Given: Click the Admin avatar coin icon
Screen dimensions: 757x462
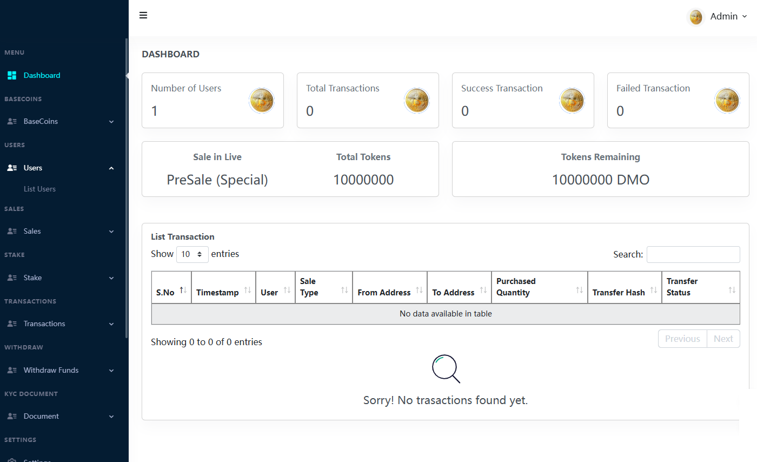Looking at the screenshot, I should [x=696, y=17].
